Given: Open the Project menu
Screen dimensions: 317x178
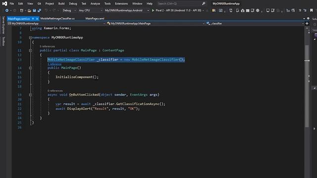Looking at the screenshot, I should (50, 3).
